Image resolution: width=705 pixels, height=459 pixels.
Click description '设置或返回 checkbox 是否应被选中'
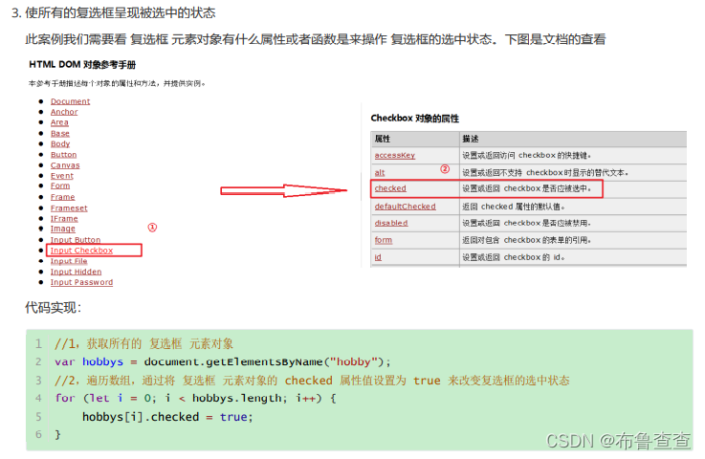[526, 188]
